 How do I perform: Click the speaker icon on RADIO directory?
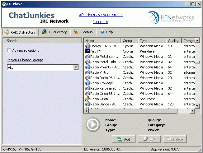tap(7, 32)
